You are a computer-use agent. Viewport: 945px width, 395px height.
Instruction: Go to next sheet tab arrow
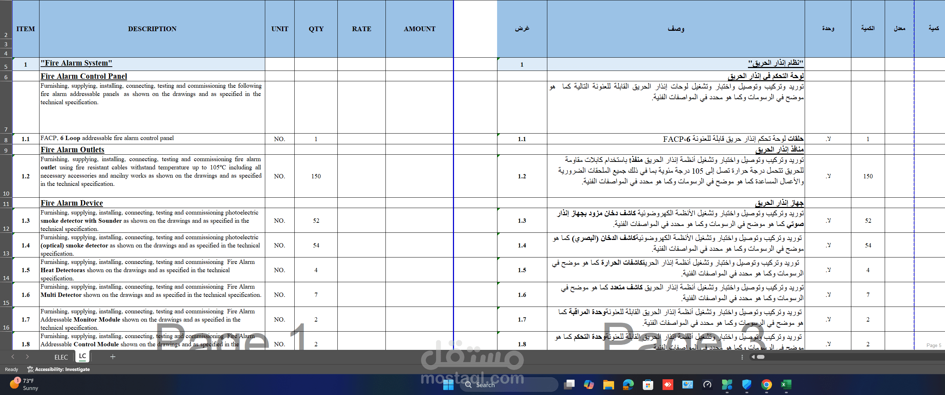(27, 357)
